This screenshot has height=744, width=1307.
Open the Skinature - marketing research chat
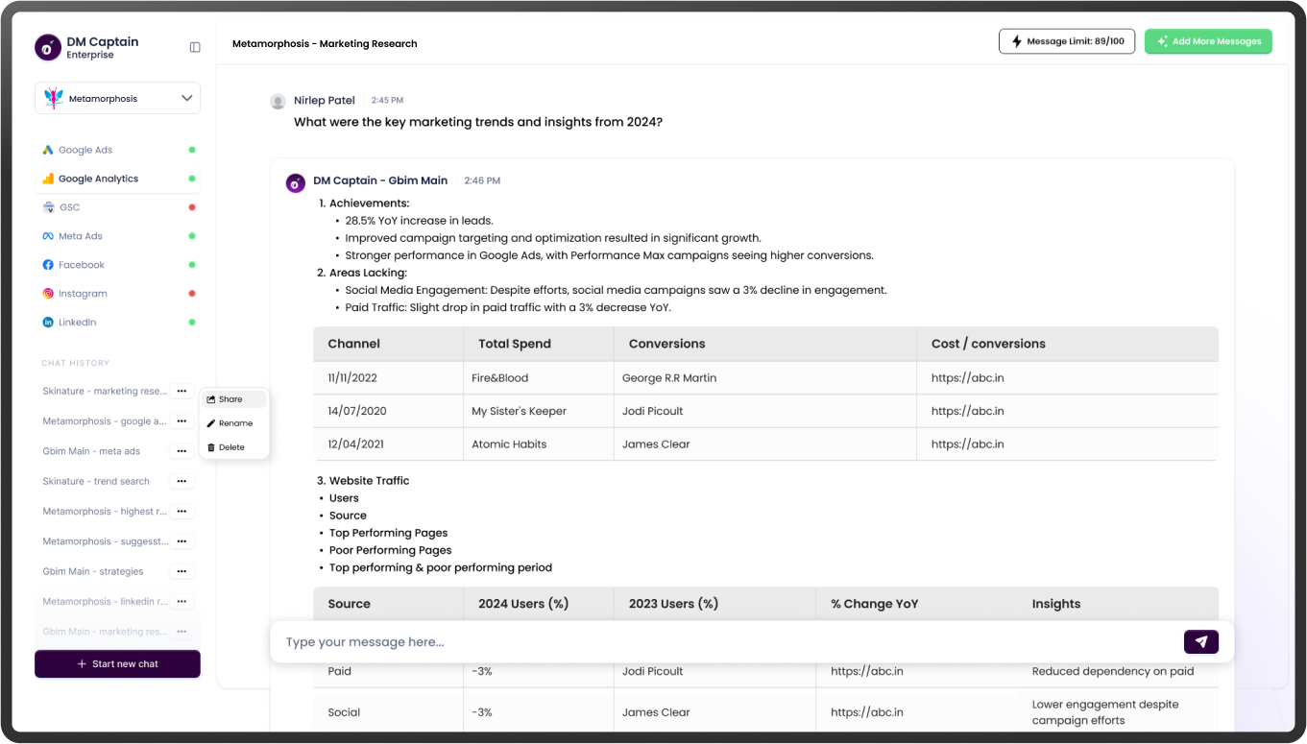coord(105,391)
